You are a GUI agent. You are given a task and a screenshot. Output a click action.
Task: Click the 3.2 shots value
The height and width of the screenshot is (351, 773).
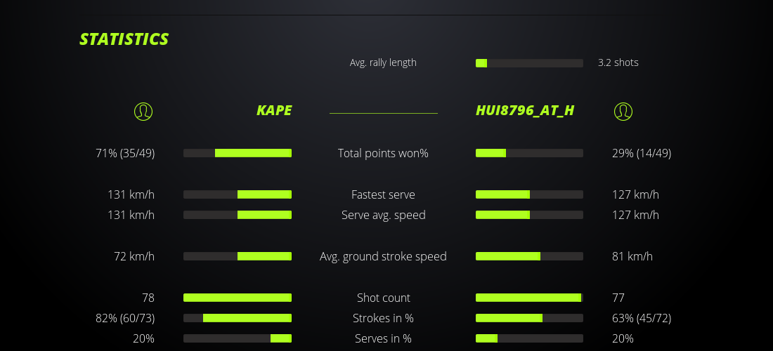[x=618, y=62]
